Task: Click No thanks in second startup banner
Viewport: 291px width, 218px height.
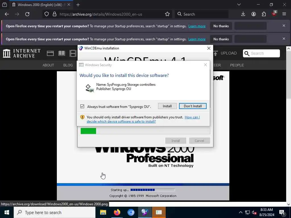Action: [221, 39]
